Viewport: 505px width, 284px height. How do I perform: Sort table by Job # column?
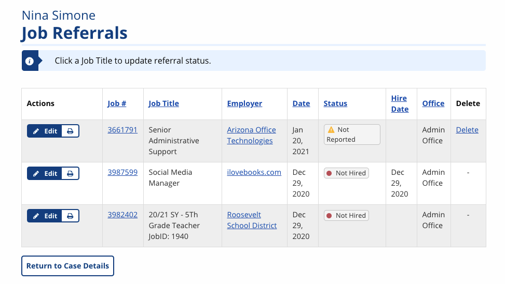tap(117, 103)
